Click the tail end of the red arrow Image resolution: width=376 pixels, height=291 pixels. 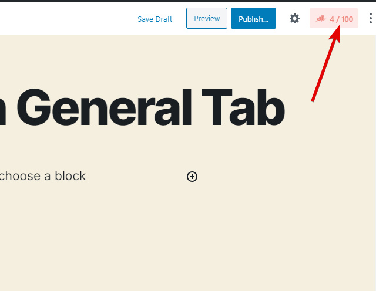(x=313, y=100)
